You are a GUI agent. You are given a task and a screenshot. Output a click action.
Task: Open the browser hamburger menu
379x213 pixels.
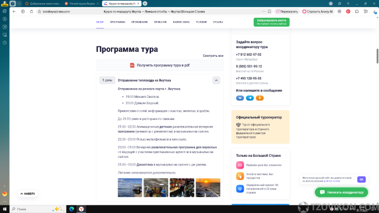pos(348,3)
